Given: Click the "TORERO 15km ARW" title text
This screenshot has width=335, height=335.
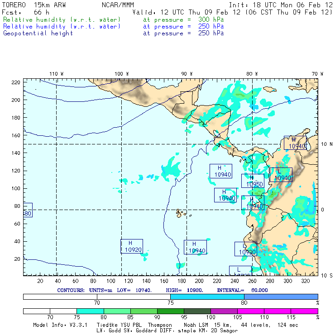Looking at the screenshot, I should click(34, 5).
